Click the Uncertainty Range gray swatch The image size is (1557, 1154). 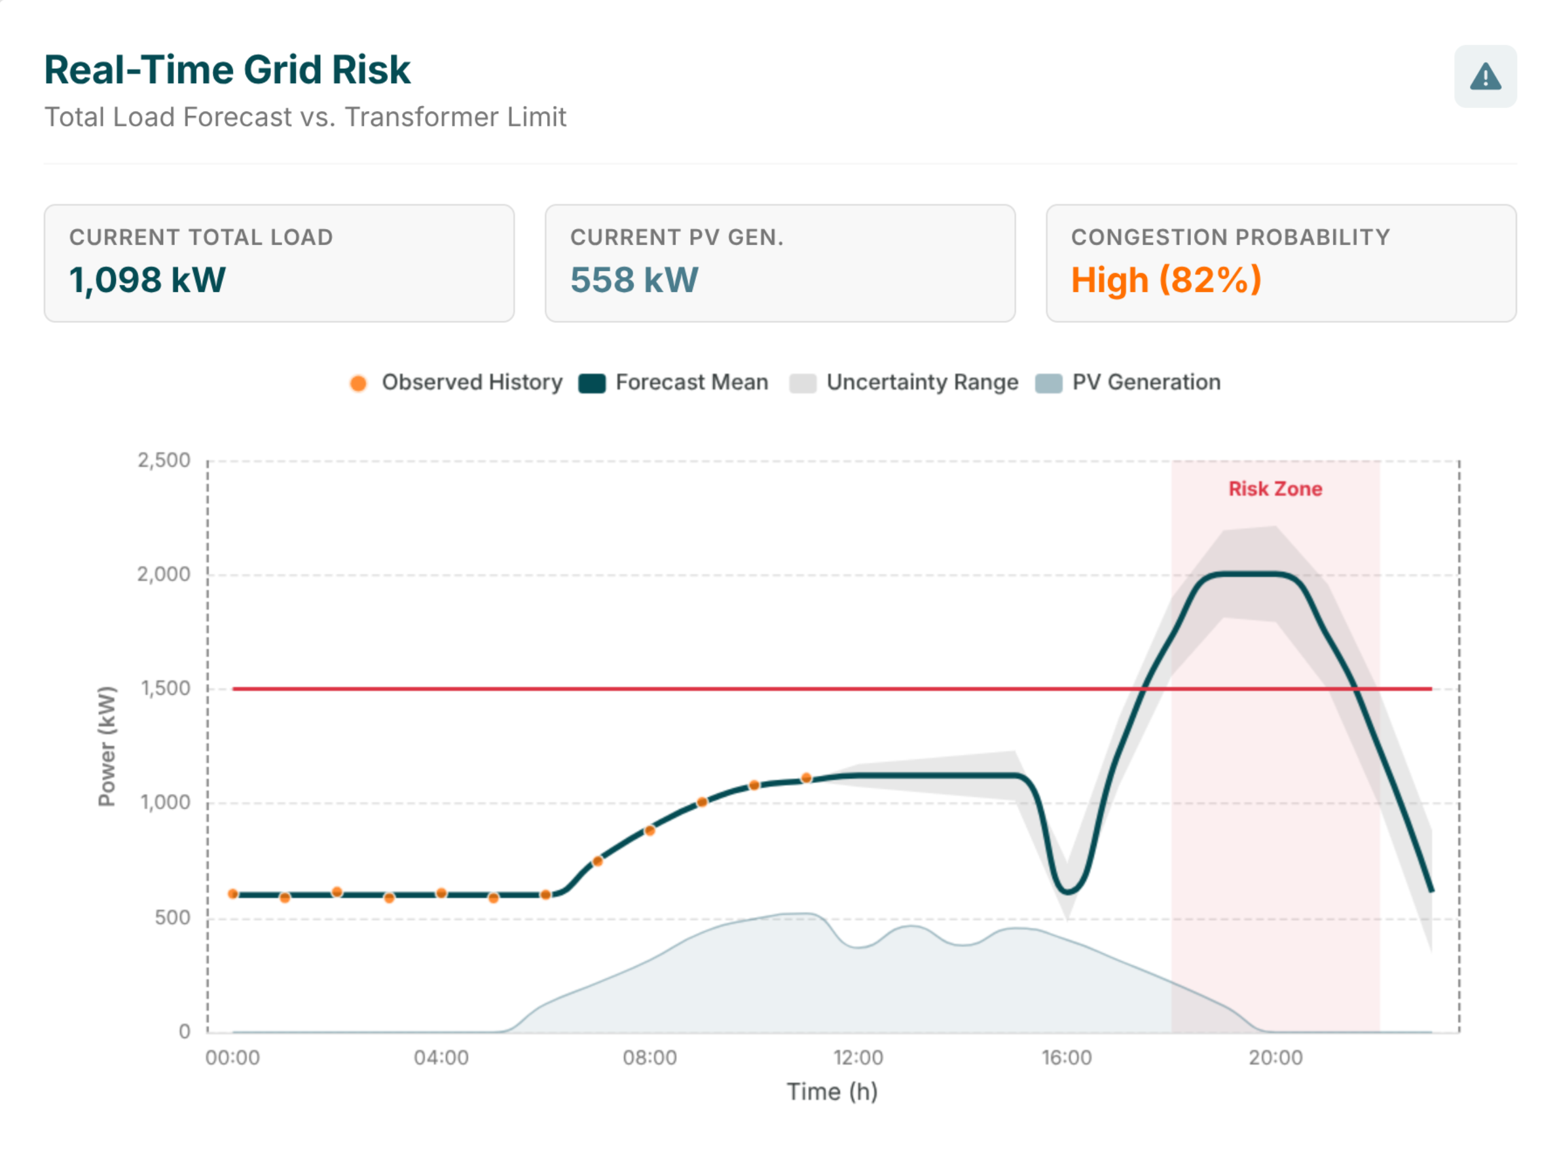pyautogui.click(x=802, y=384)
